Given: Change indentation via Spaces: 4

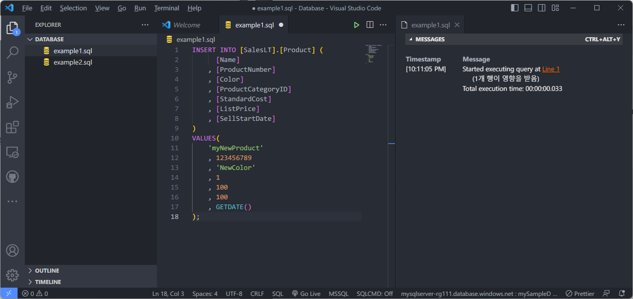Looking at the screenshot, I should (x=205, y=293).
